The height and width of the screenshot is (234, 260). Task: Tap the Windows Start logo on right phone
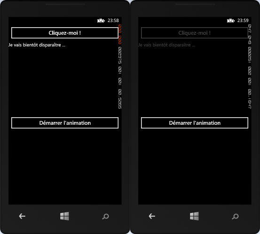point(194,216)
